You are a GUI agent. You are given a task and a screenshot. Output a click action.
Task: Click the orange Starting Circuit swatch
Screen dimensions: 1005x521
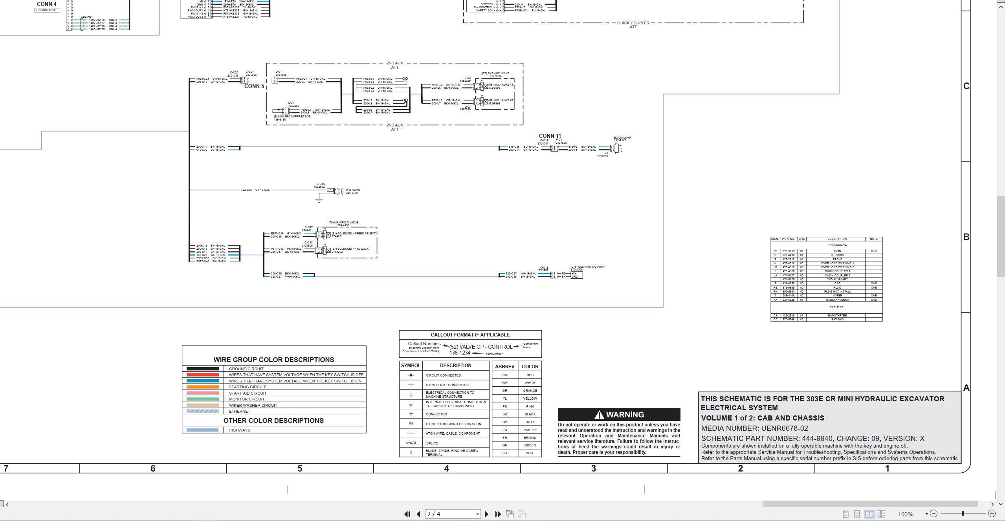tap(202, 387)
